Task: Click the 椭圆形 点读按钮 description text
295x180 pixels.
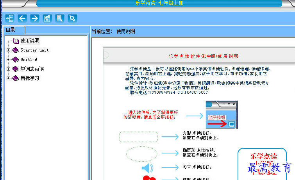Action: click(x=201, y=153)
